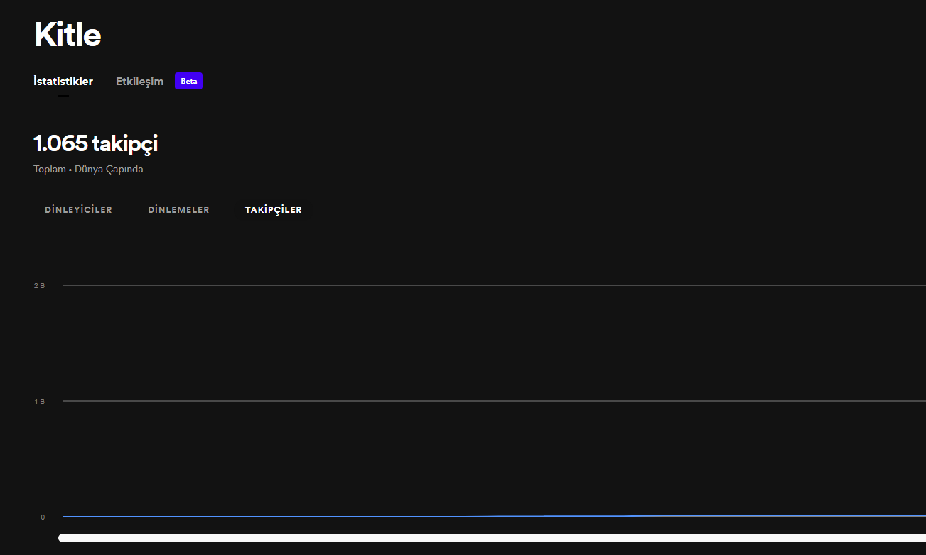Click the purple Beta badge
926x555 pixels.
(189, 81)
